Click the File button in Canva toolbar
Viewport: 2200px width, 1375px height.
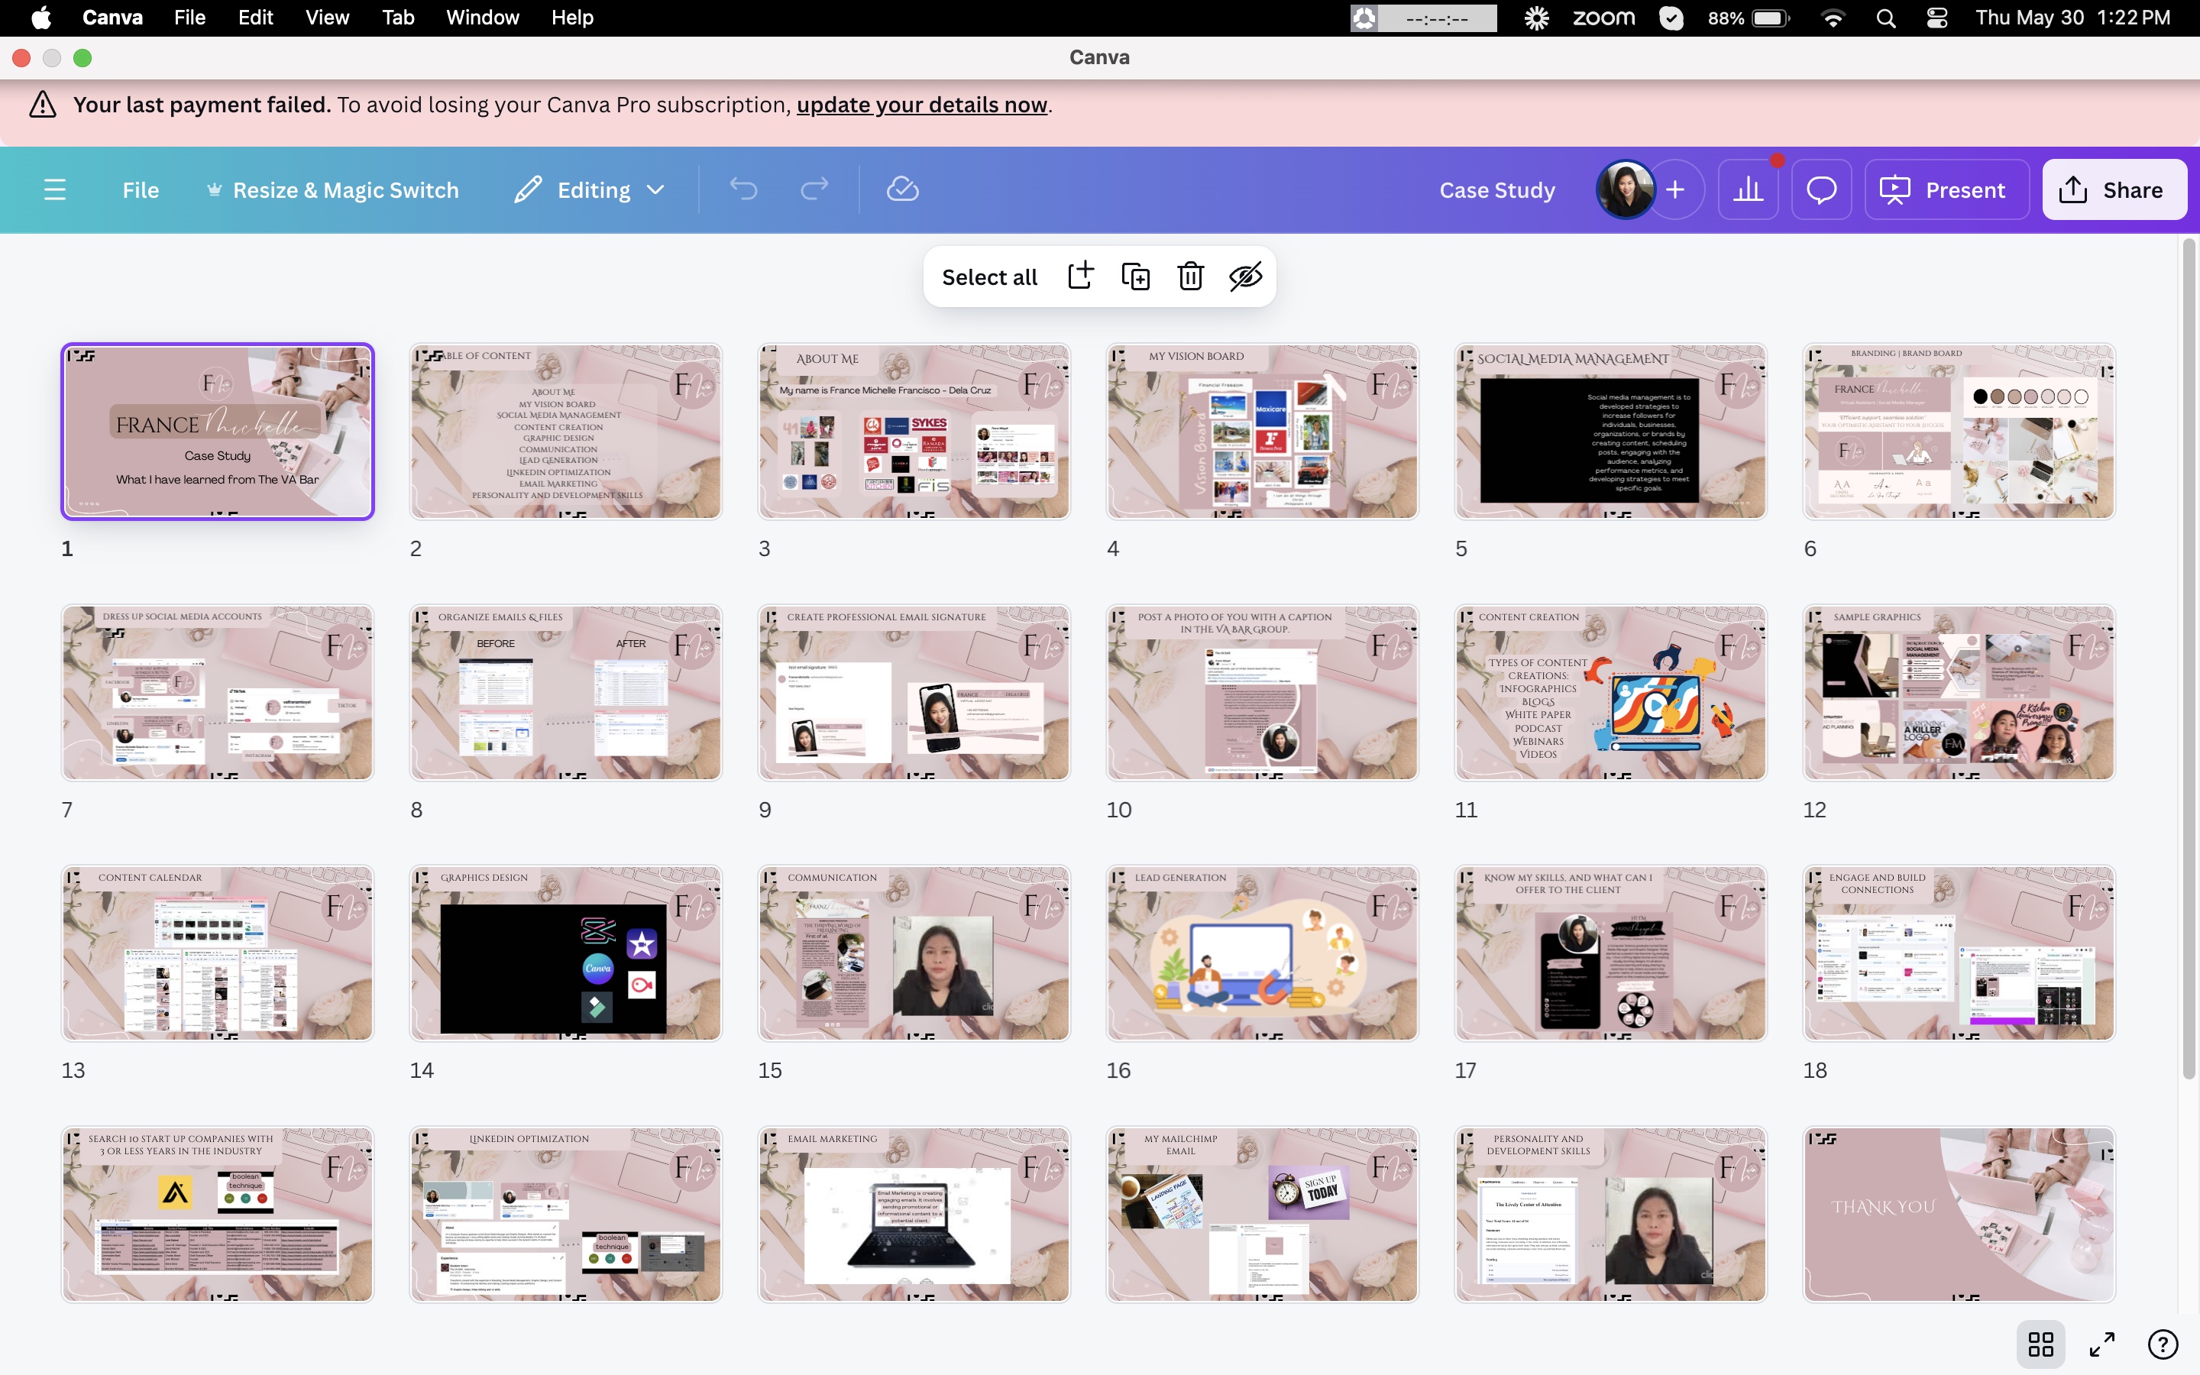[140, 189]
